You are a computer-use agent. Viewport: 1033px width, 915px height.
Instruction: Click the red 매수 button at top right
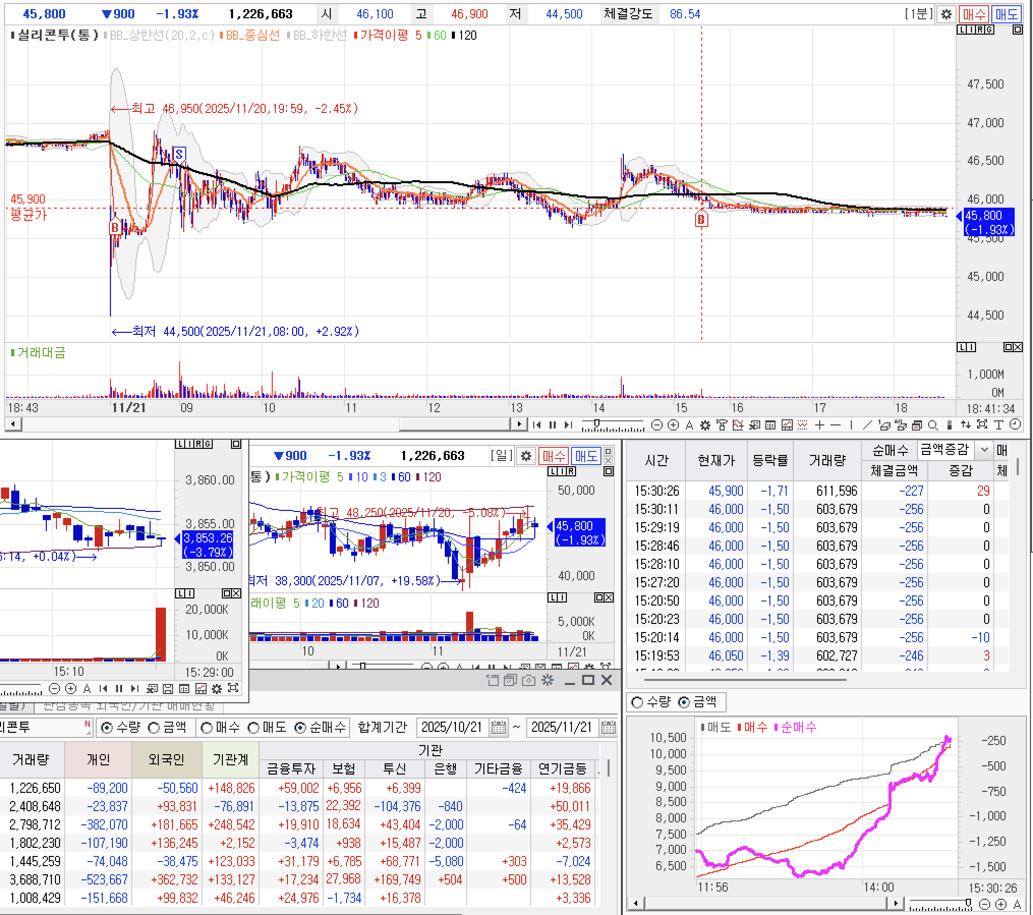(x=973, y=14)
